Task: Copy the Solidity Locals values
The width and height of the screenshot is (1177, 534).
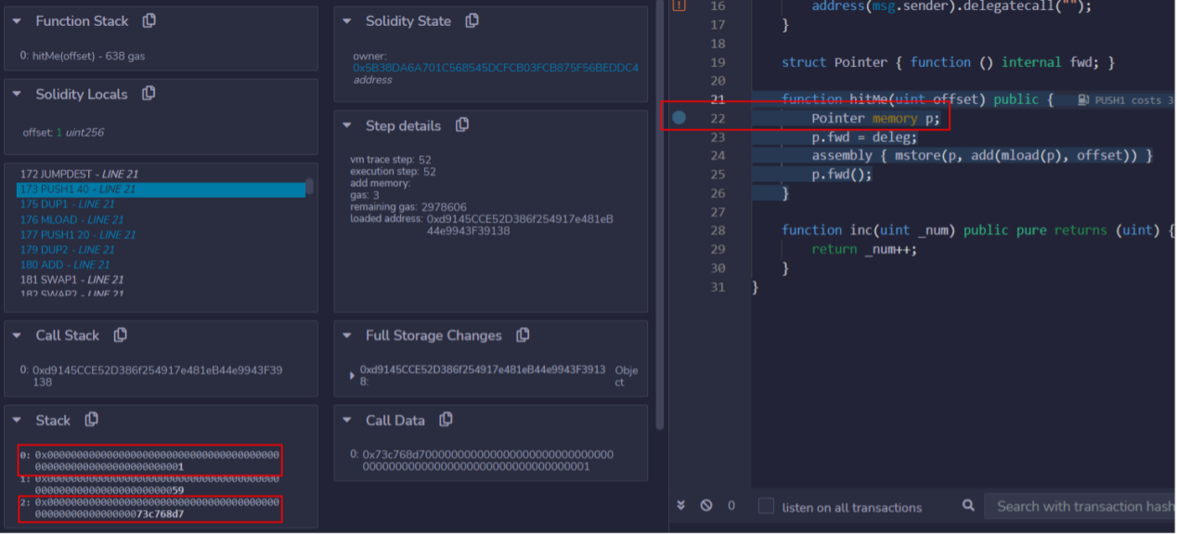Action: tap(149, 94)
